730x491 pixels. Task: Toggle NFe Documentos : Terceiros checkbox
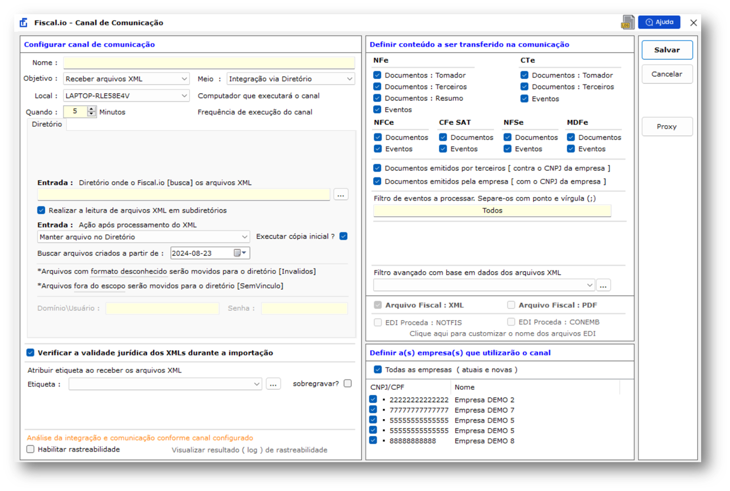[x=377, y=87]
